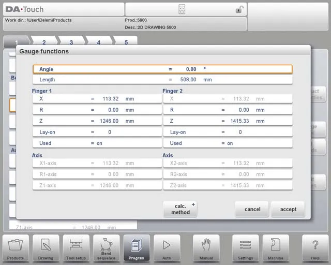Click the keypad icon in top bar
The height and width of the screenshot is (265, 331).
182,9
